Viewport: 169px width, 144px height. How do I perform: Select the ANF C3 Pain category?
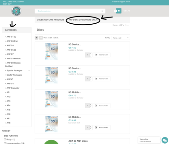(x=12, y=41)
